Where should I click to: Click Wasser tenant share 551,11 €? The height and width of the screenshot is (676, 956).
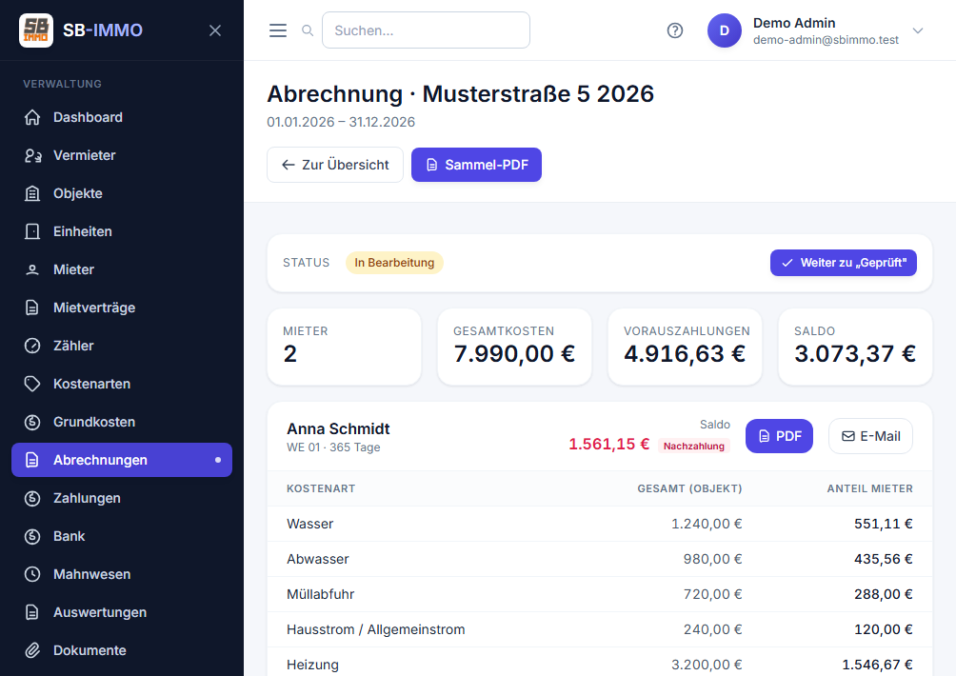(884, 524)
